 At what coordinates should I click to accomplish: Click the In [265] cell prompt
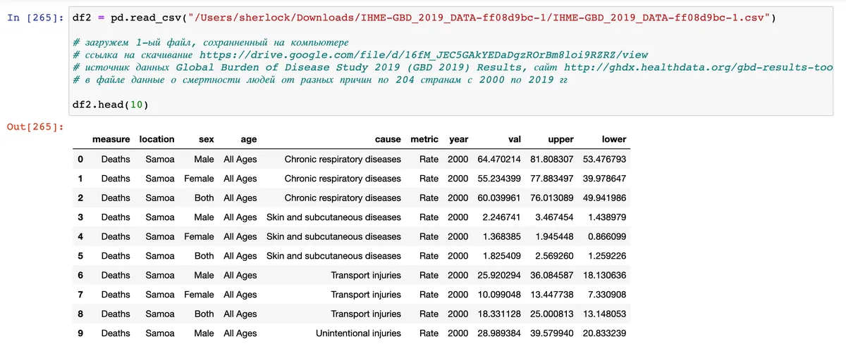coord(35,18)
